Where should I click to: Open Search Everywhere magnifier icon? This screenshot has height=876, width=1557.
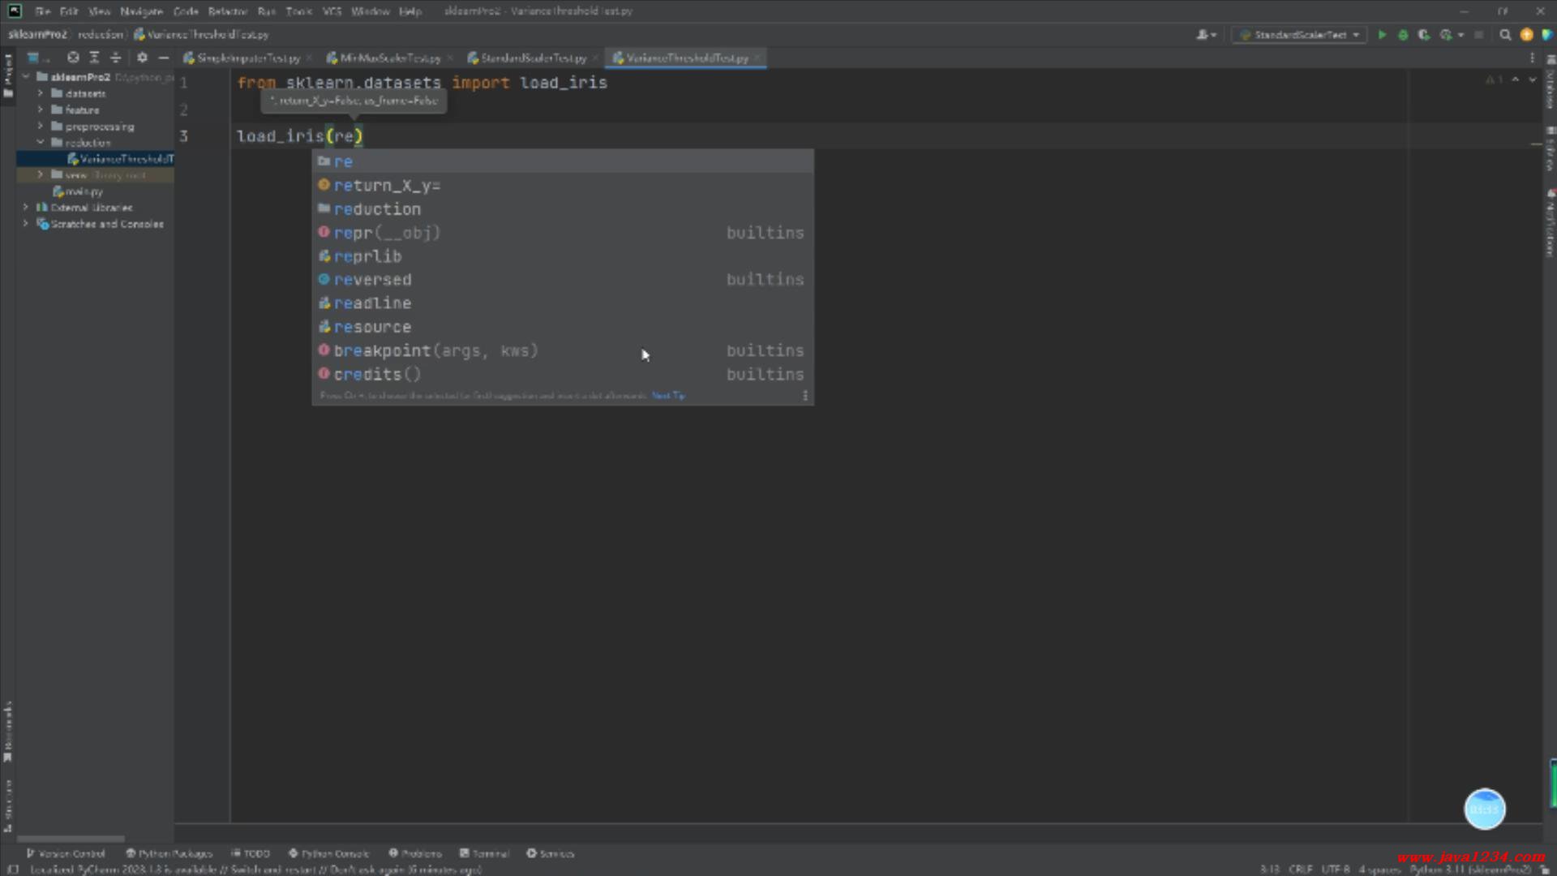pyautogui.click(x=1505, y=35)
